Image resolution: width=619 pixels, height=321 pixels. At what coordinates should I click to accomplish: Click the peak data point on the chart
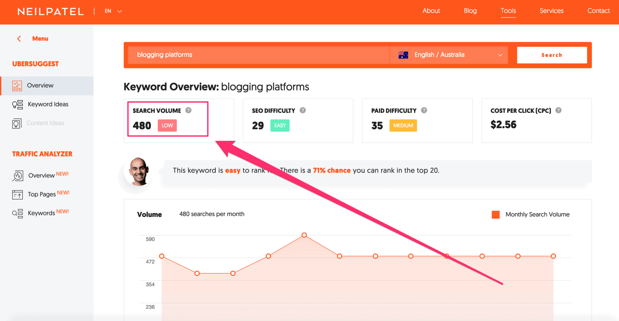[304, 235]
